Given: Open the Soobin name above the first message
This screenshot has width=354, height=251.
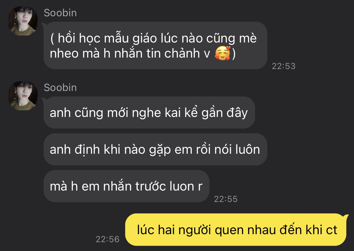Looking at the screenshot, I should point(60,13).
